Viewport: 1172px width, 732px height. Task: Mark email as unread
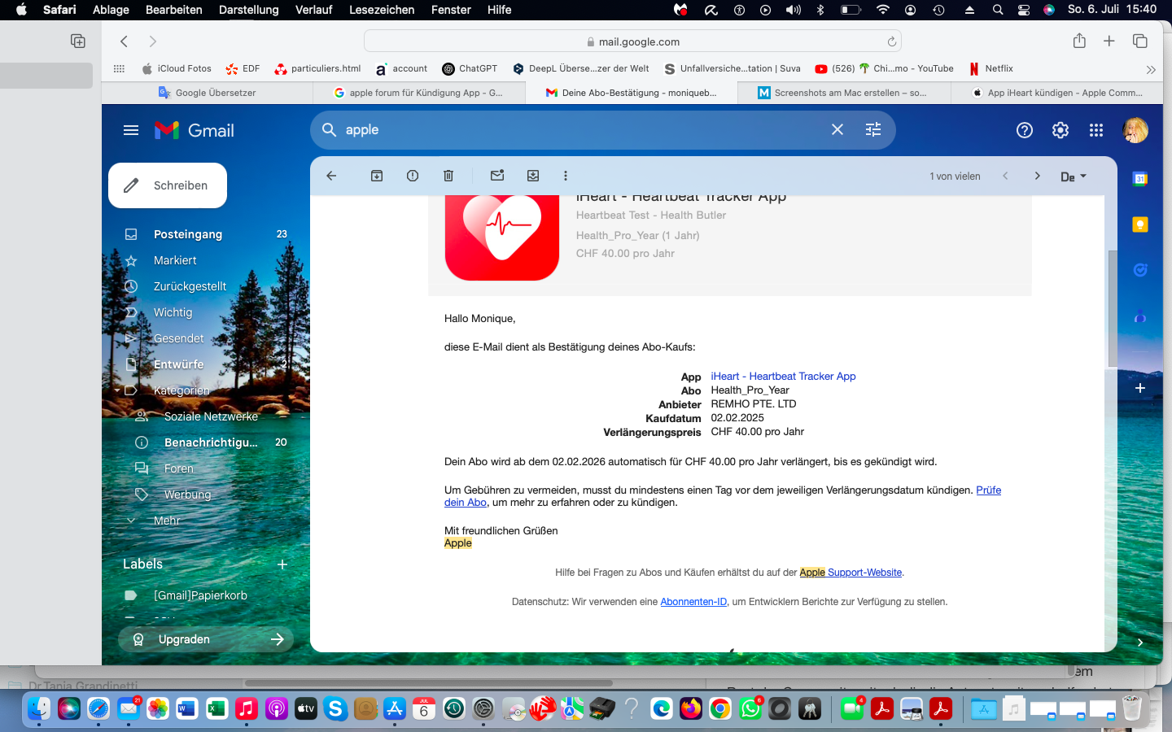click(497, 176)
